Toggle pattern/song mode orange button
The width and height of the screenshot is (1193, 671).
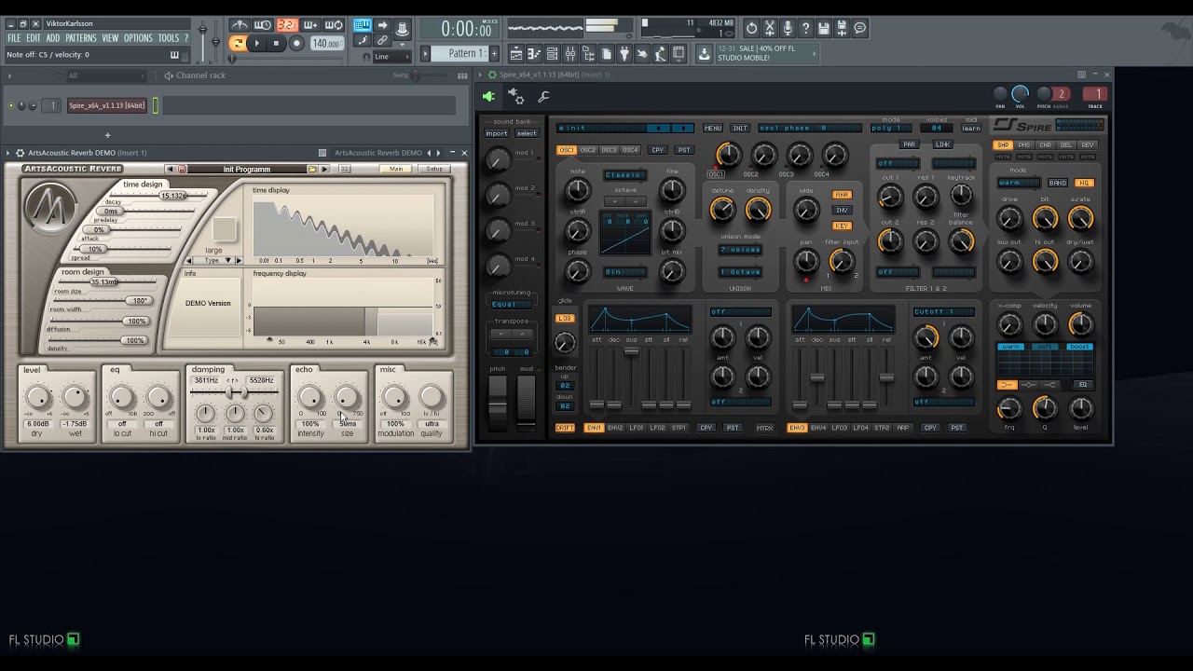tap(238, 43)
